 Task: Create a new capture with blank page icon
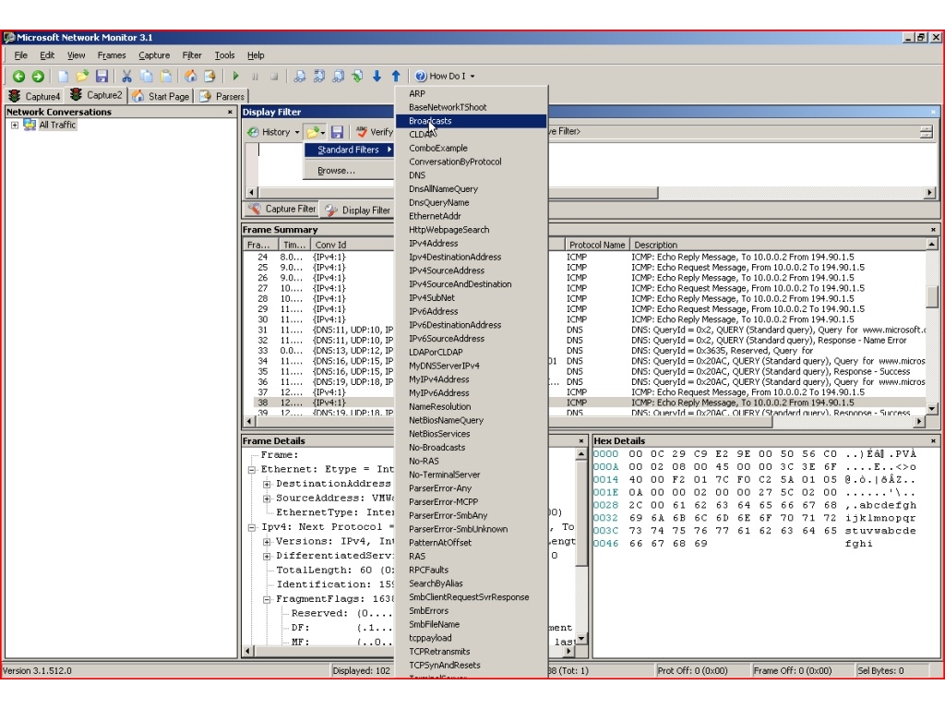tap(63, 76)
